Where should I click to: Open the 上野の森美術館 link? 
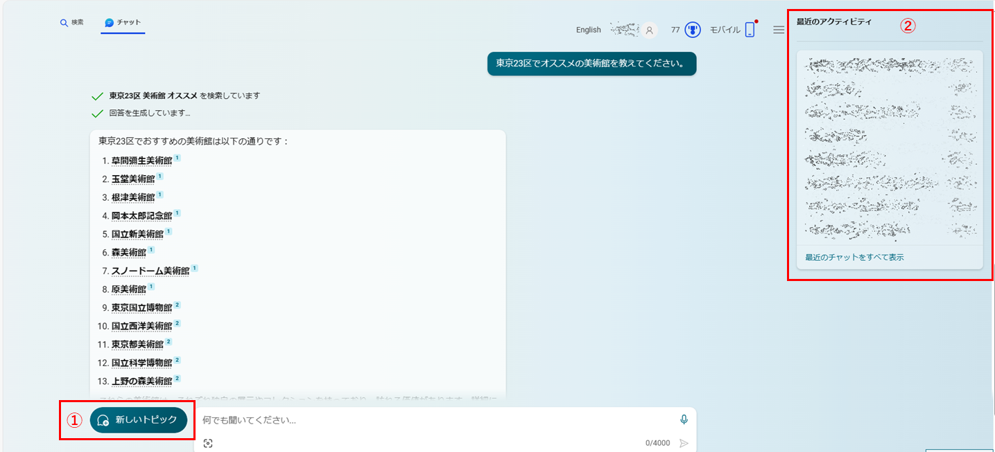click(x=141, y=381)
